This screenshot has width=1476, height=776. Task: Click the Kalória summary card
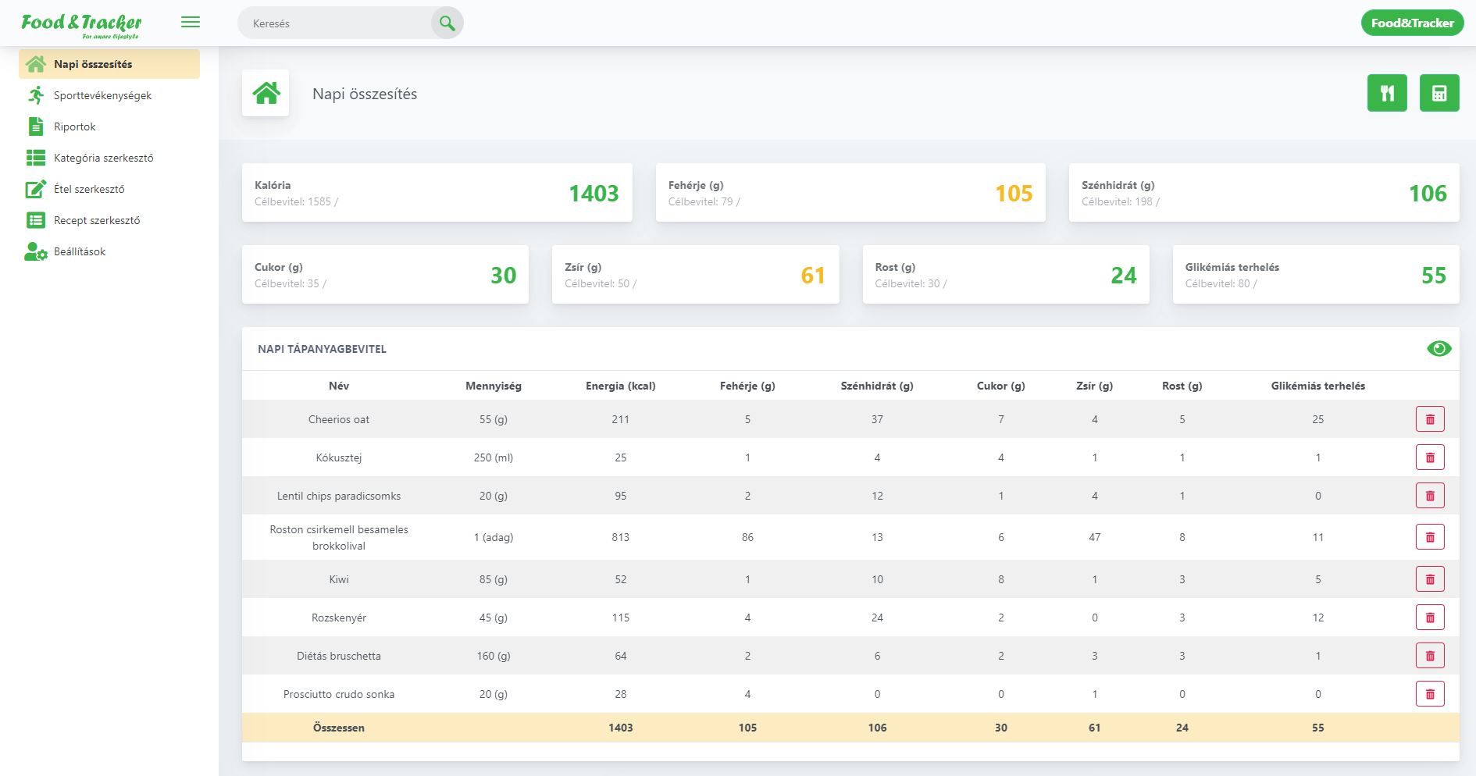437,192
